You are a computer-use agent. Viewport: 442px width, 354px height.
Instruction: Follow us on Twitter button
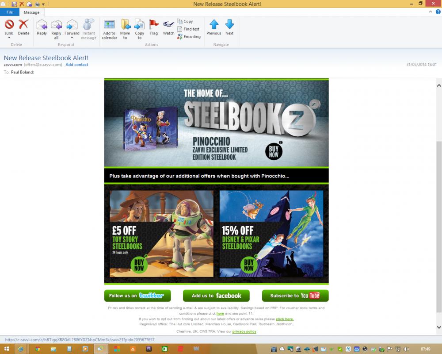click(x=137, y=296)
